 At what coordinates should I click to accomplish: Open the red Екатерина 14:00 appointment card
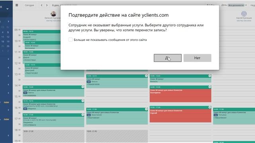point(180,94)
